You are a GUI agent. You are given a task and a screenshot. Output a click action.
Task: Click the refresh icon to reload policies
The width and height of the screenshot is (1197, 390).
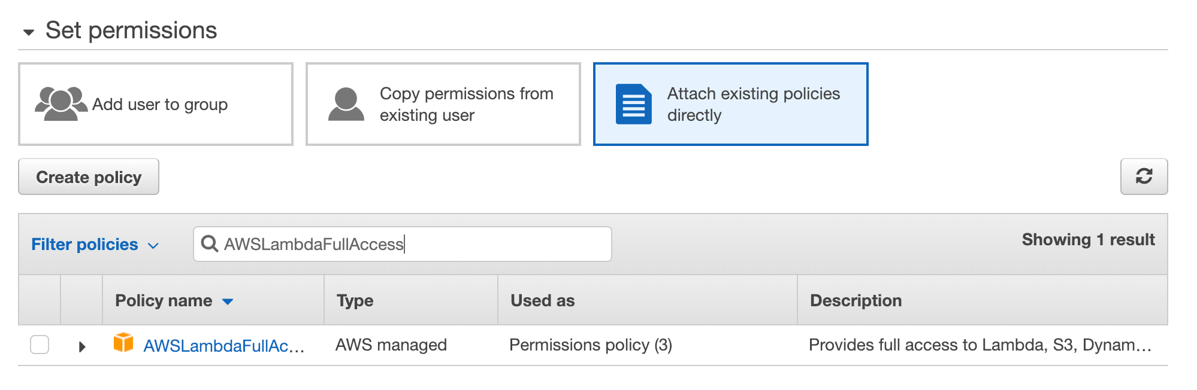(1144, 176)
